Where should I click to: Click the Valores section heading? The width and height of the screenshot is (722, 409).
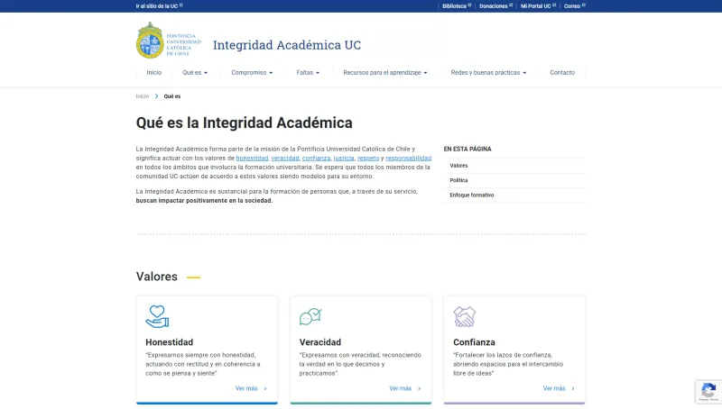[x=156, y=277]
